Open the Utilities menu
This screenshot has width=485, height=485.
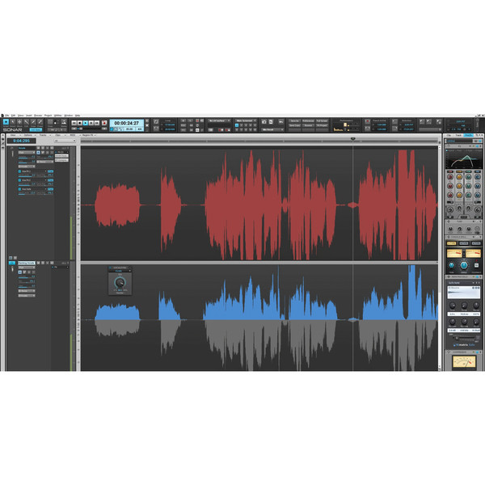pos(58,116)
